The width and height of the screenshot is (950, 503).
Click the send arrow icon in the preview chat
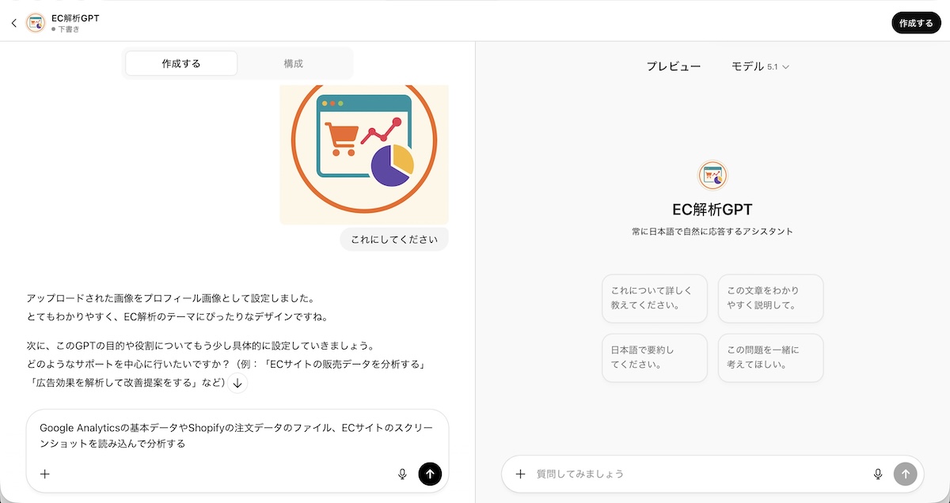coord(905,474)
